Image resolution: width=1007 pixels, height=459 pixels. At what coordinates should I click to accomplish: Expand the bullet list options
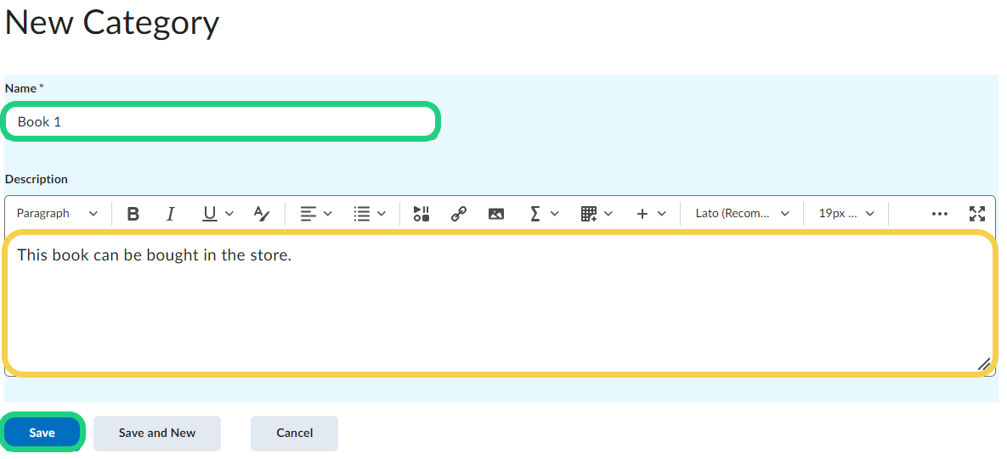(370, 214)
